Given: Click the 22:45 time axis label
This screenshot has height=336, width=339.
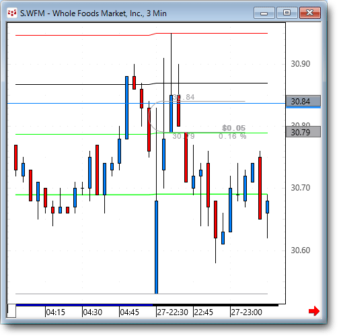Looking at the screenshot, I should (x=204, y=312).
